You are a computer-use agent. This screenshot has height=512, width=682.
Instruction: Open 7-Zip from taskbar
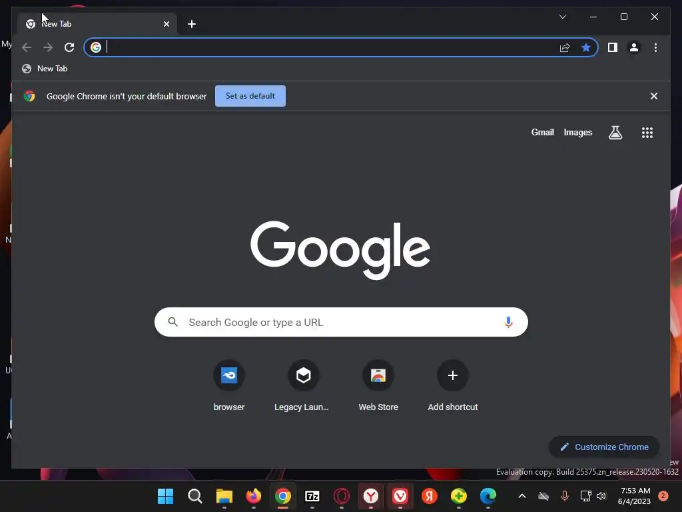(x=312, y=496)
